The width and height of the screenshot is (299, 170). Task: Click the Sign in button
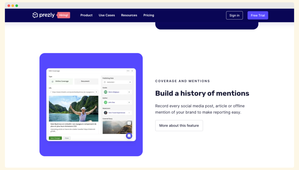pos(234,15)
